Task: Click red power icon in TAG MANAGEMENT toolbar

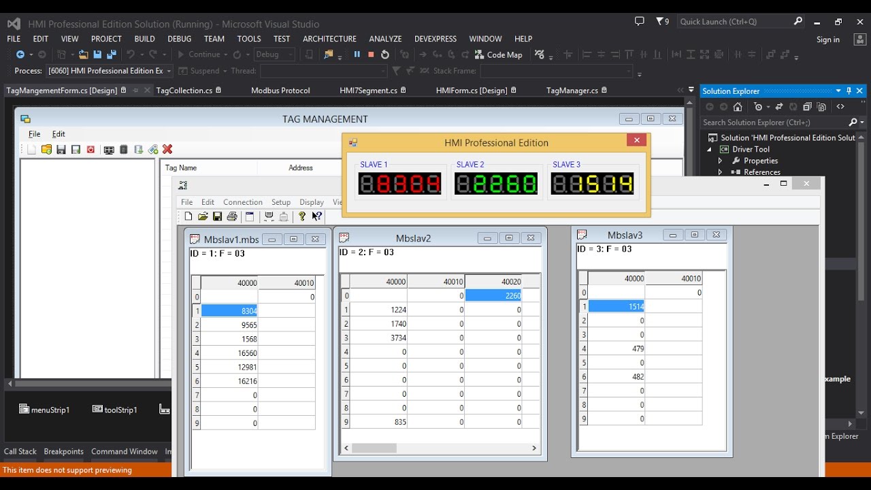Action: coord(90,150)
